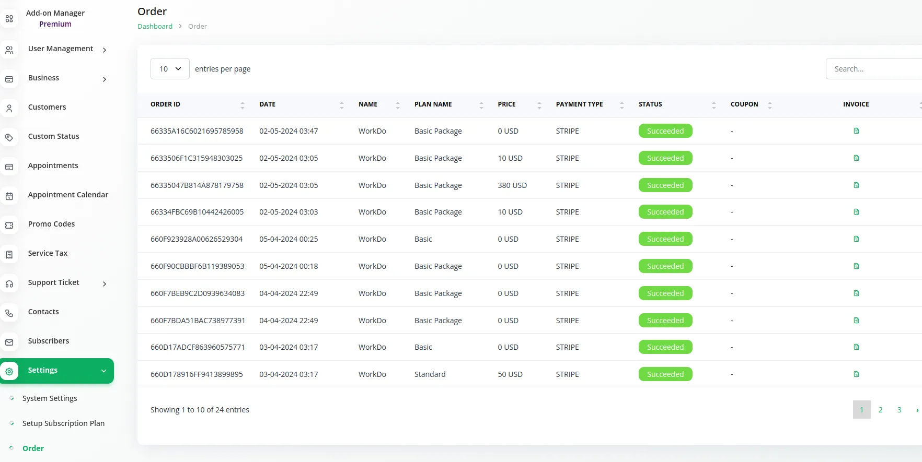Open invoice for order 660F7BEB9C2D0939634083
Viewport: 922px width, 462px height.
click(856, 293)
